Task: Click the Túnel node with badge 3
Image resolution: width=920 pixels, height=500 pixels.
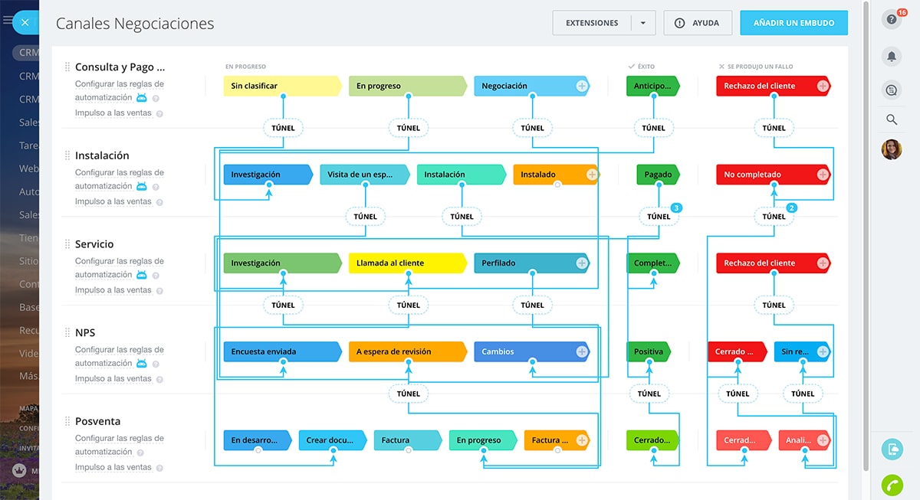Action: coord(659,217)
